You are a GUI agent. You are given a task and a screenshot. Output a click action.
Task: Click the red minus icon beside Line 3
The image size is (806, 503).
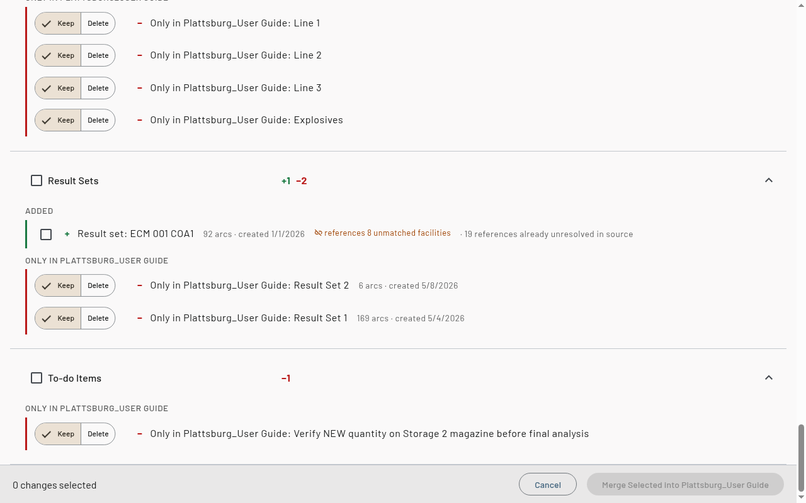coord(140,88)
